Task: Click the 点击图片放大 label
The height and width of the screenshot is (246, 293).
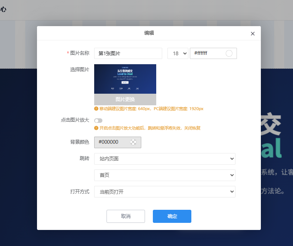Action: [75, 120]
